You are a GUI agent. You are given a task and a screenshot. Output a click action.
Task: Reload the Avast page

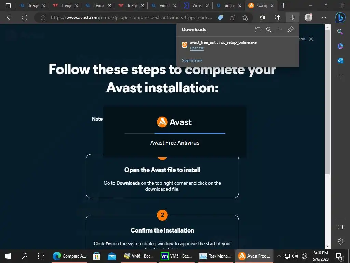coord(25,17)
